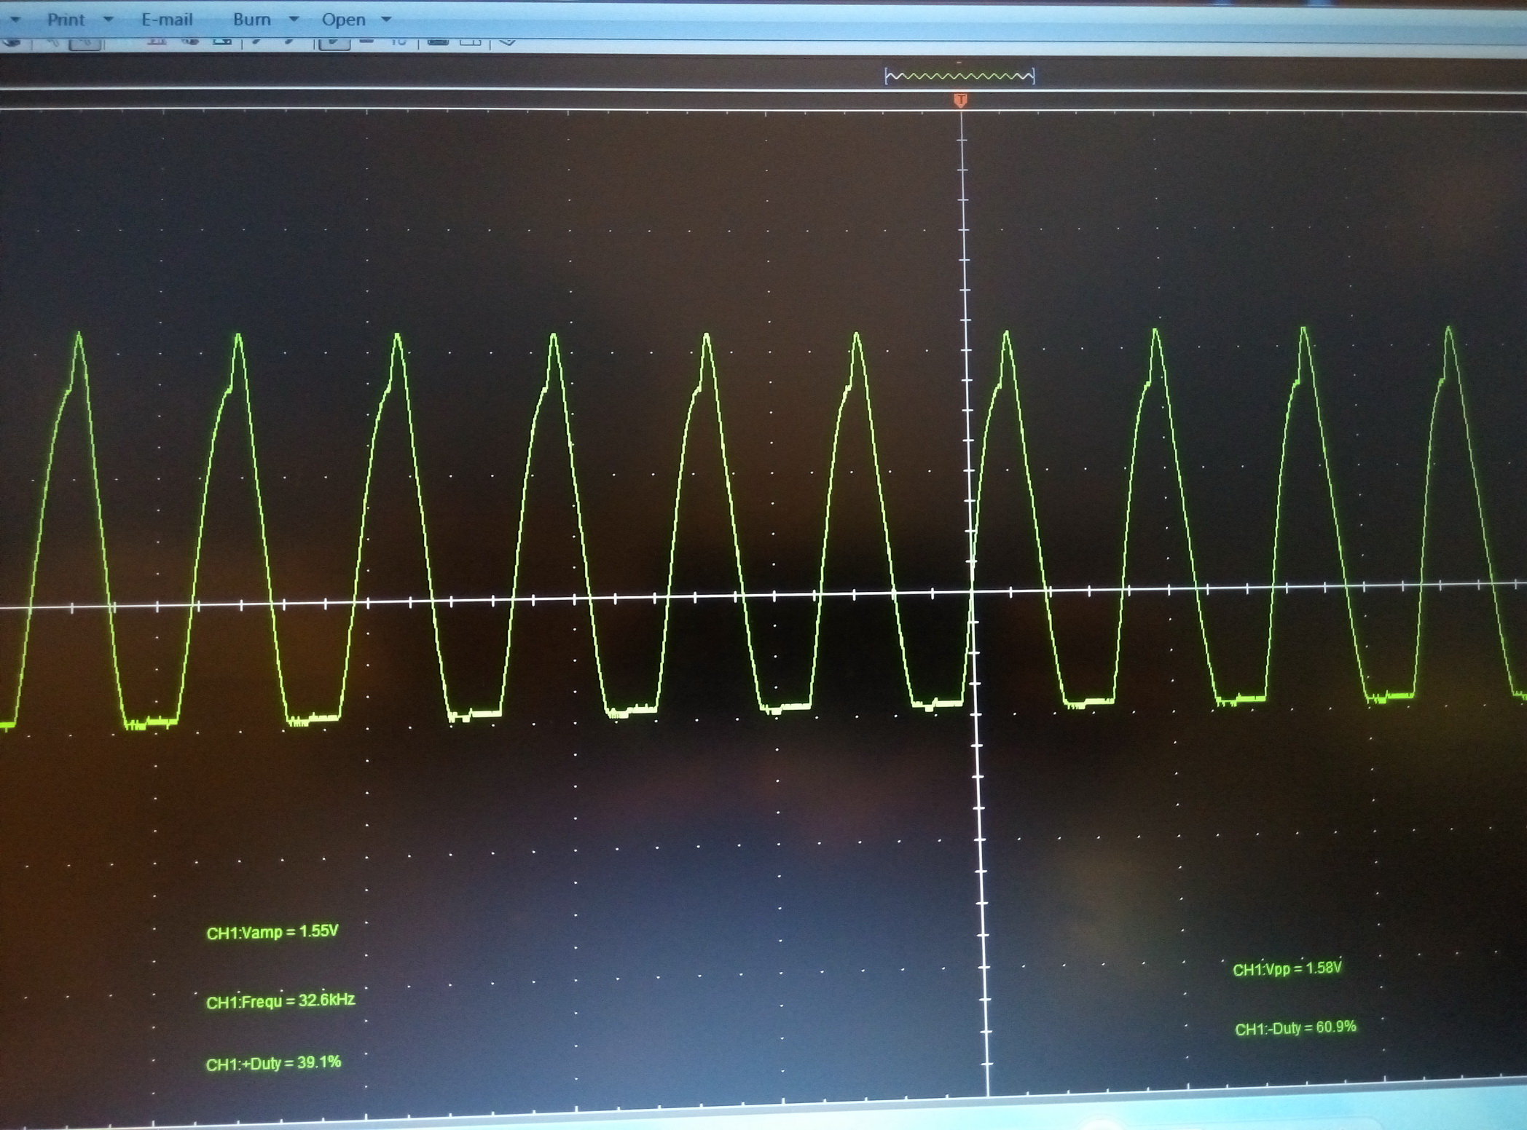
Task: Select the CH1:Vpp = 1.58V measurement
Action: pos(1287,968)
